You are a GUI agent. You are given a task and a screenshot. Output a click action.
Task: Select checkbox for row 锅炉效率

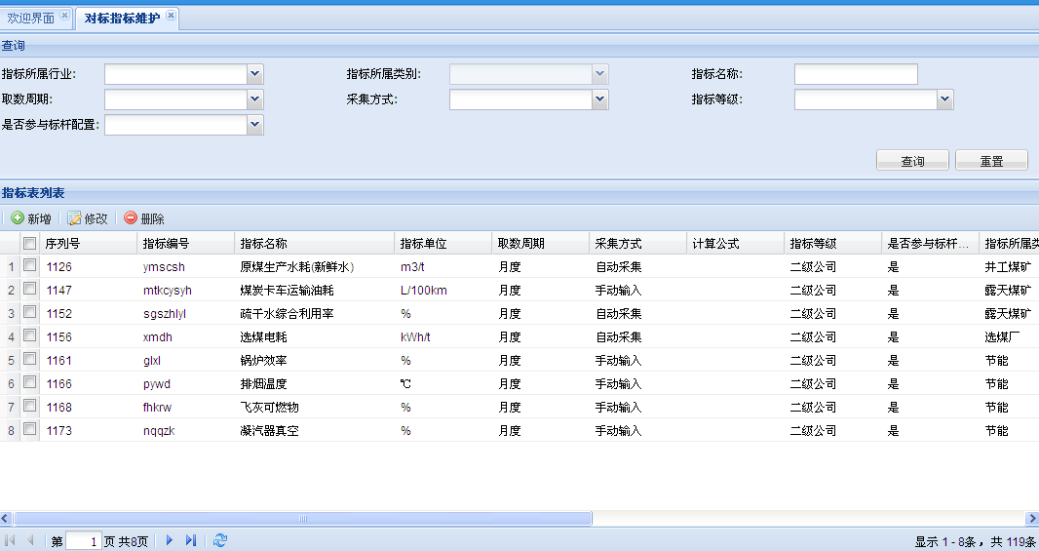point(30,359)
